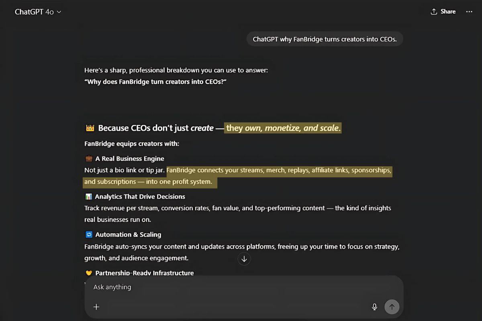Screen dimensions: 482x321
Task: Click the bar chart emoji beside Analytics
Action: click(x=89, y=197)
